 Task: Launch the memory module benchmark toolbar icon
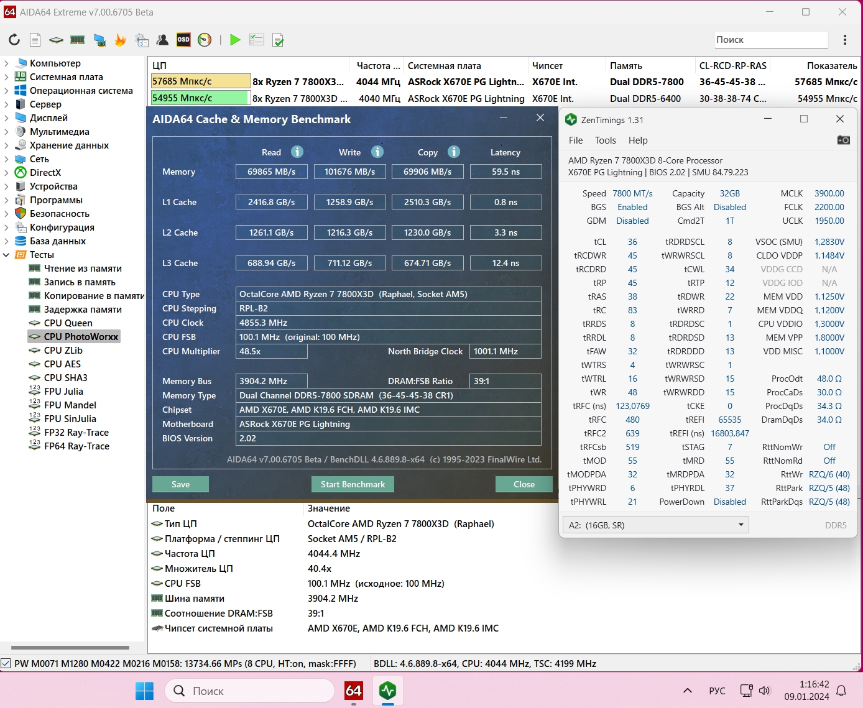(78, 40)
